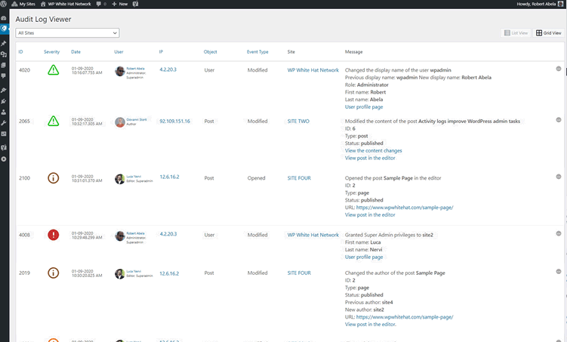
Task: Open the Tools wrench icon in sidebar
Action: 4,122
